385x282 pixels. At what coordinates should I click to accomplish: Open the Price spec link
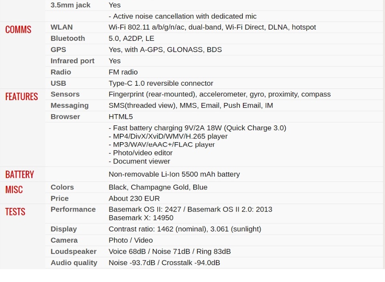(59, 198)
